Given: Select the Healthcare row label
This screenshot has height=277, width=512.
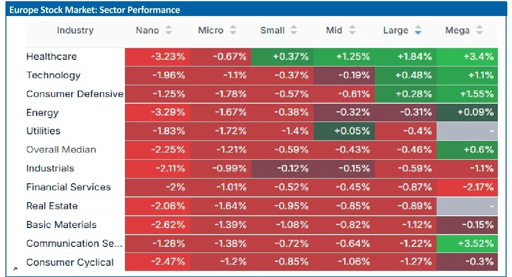Looking at the screenshot, I should coord(51,57).
